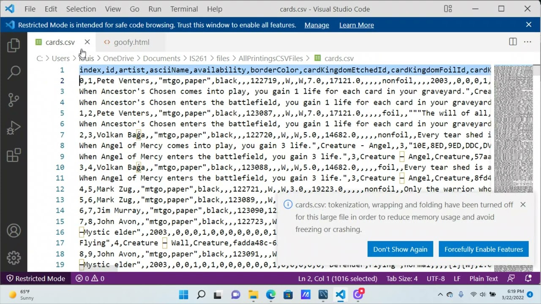Toggle the Customize Layout control in the title bar
541x304 pixels.
[x=448, y=9]
